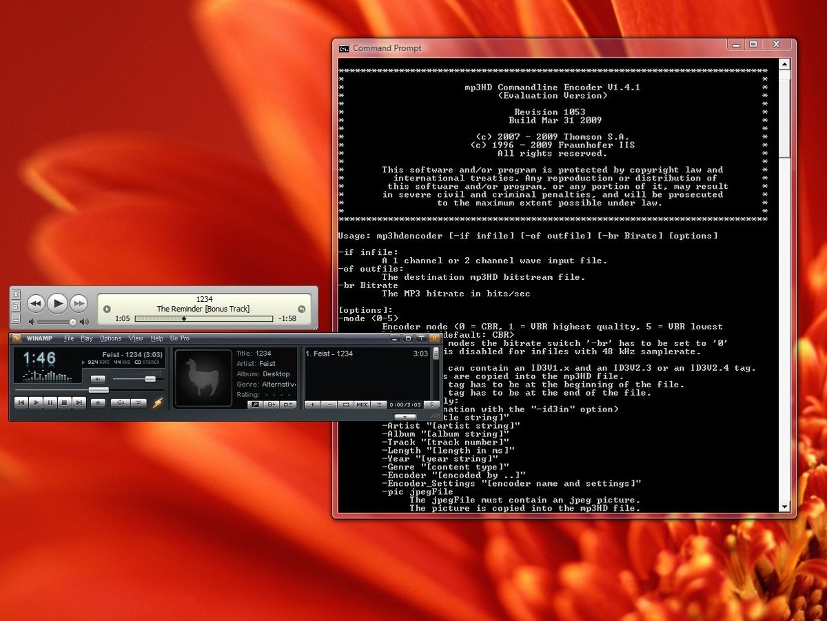Add files with playlist plus button
827x621 pixels.
[x=312, y=405]
